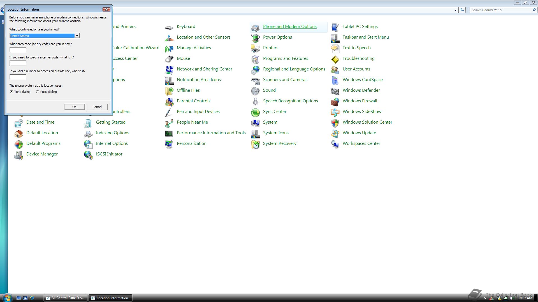The height and width of the screenshot is (302, 538).
Task: Expand the country/region dropdown
Action: (77, 36)
